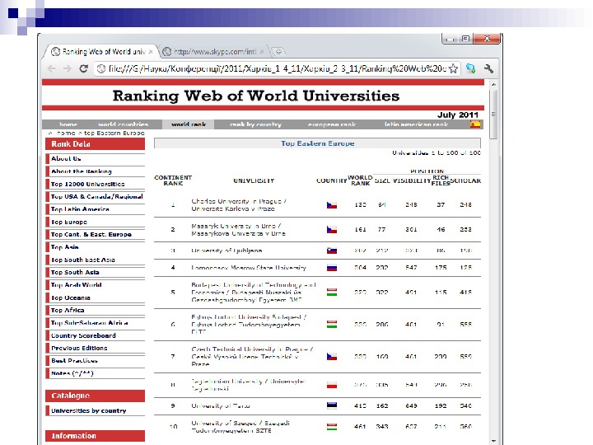Open the Top Arab World link
This screenshot has width=593, height=445.
coord(76,285)
